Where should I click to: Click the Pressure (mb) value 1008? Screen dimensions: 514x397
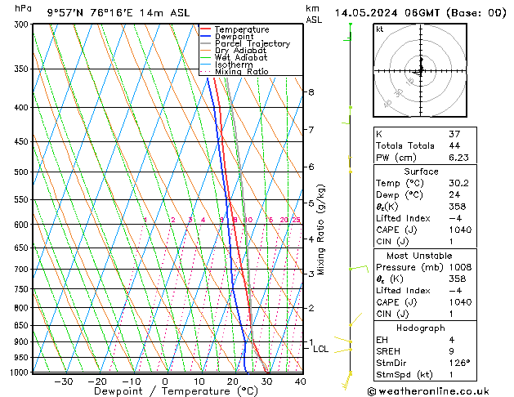pyautogui.click(x=460, y=267)
